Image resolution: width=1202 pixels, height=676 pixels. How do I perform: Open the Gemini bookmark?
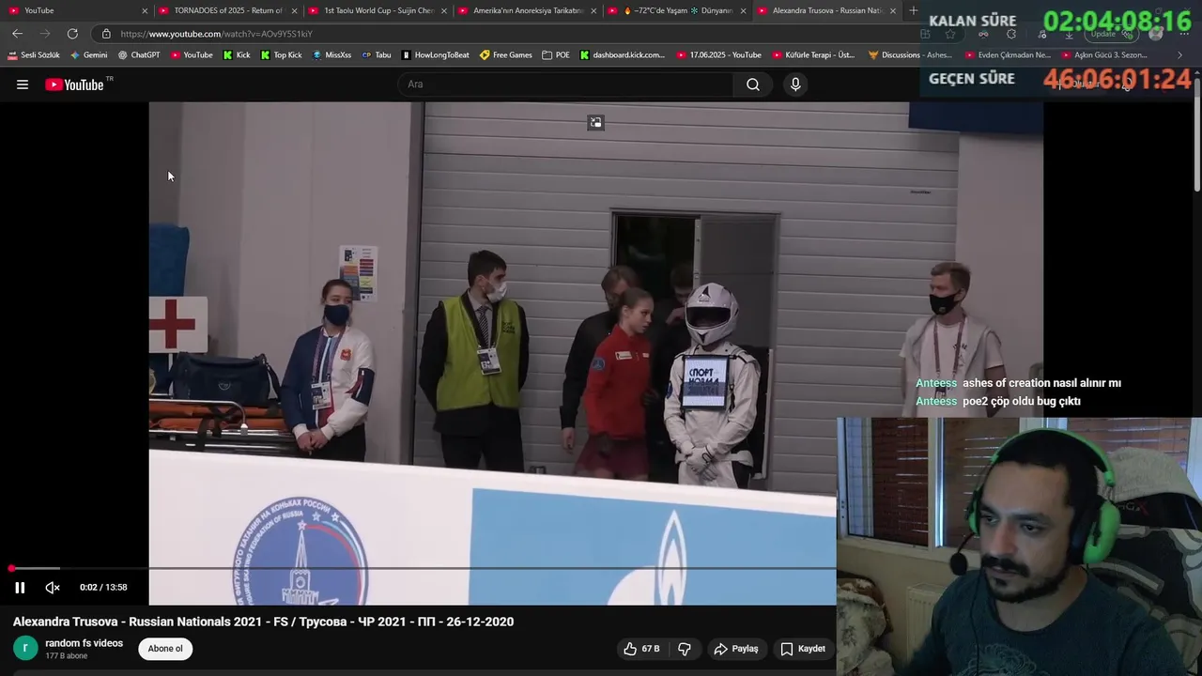click(x=89, y=55)
